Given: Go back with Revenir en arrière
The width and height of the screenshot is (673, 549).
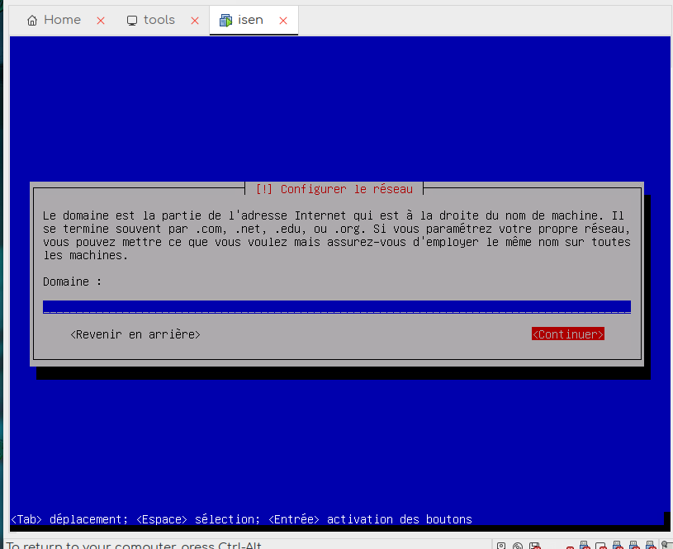Looking at the screenshot, I should [x=135, y=334].
